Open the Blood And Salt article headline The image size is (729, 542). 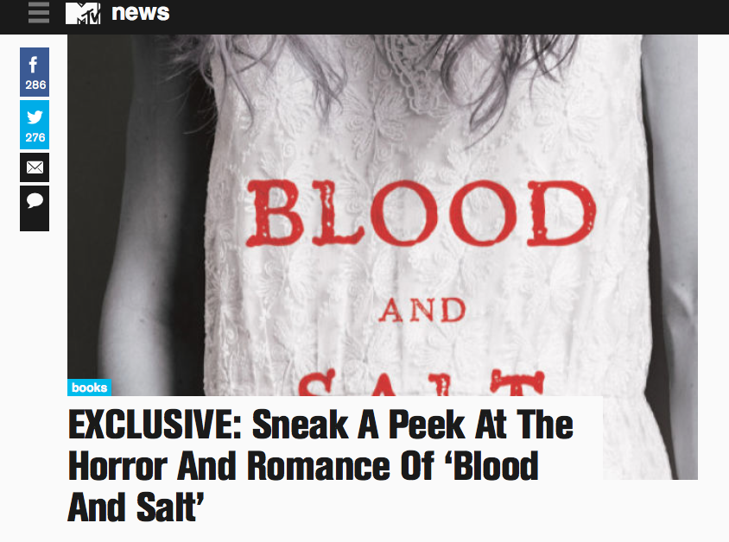pyautogui.click(x=320, y=466)
